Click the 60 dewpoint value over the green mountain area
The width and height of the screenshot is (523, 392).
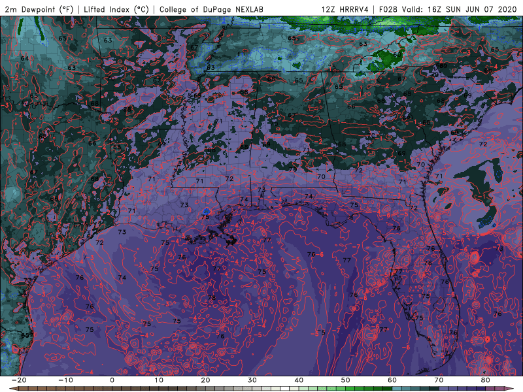click(397, 55)
